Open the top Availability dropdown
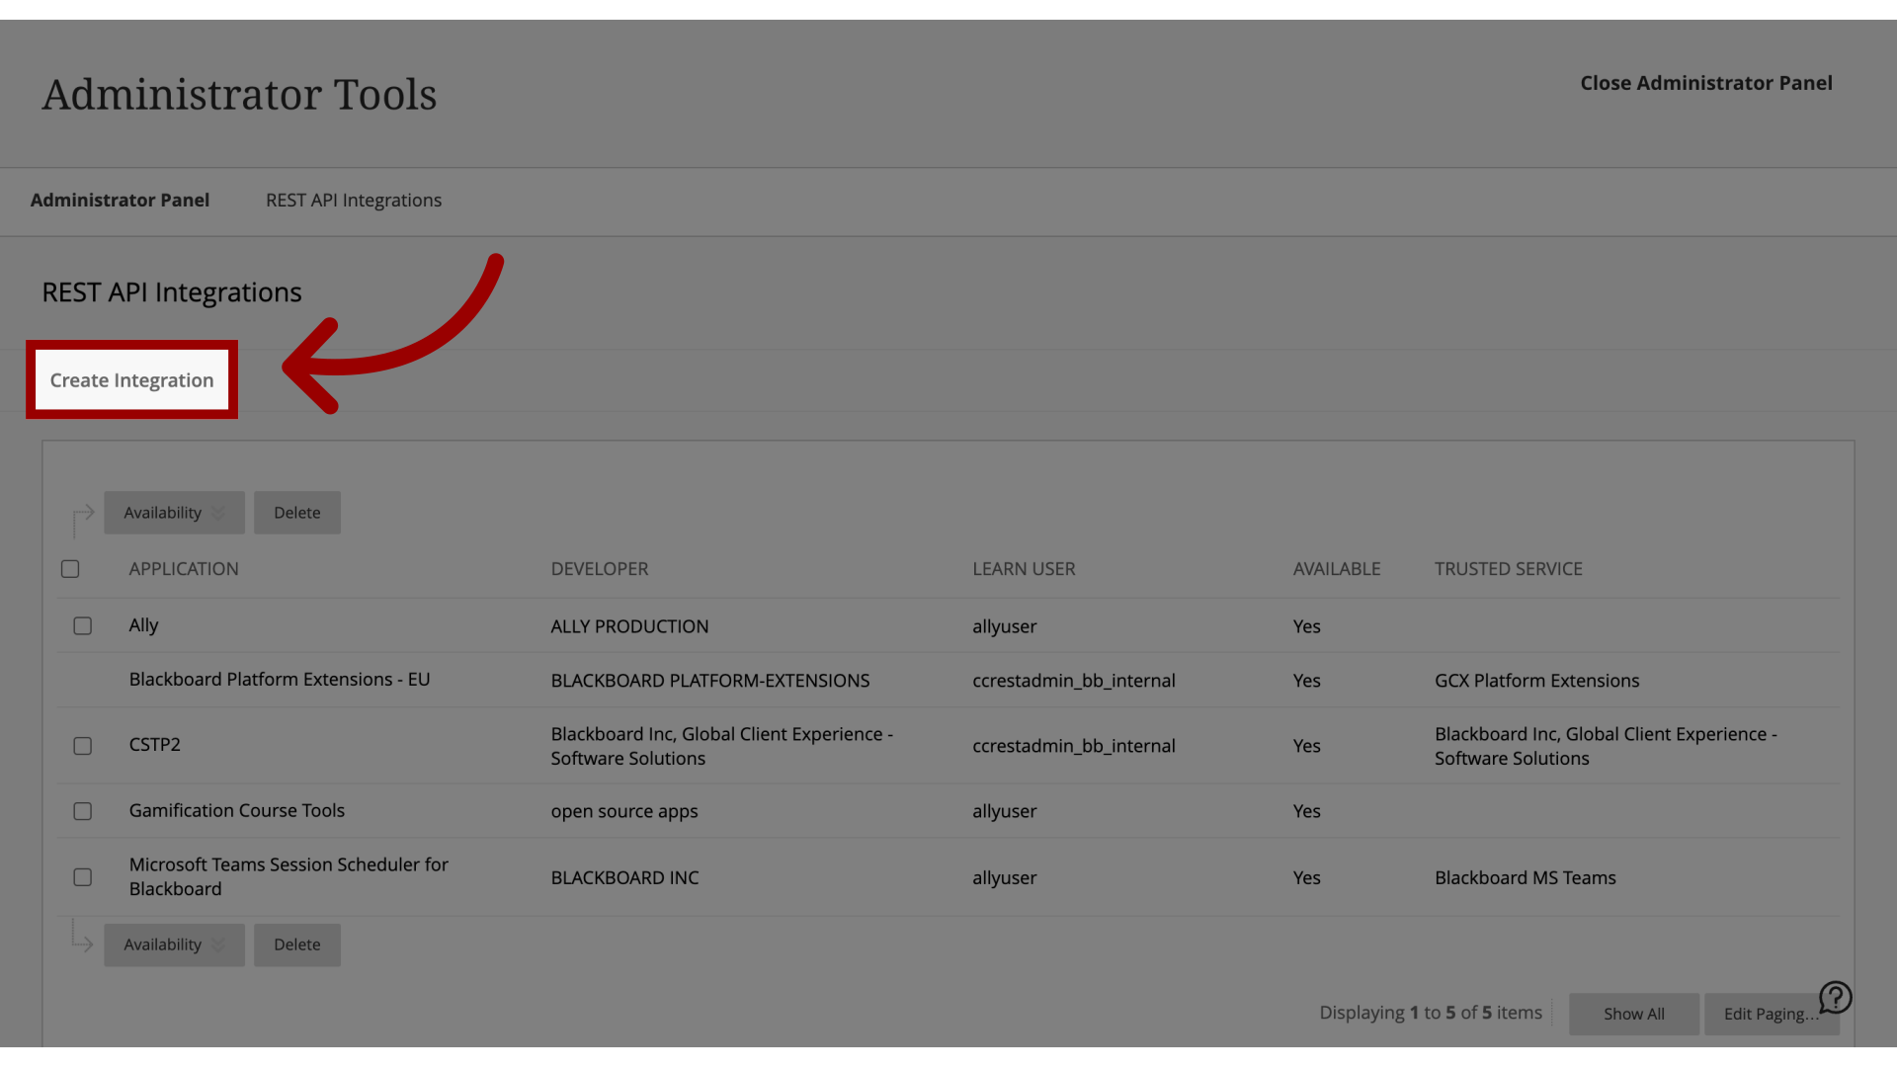 (174, 513)
